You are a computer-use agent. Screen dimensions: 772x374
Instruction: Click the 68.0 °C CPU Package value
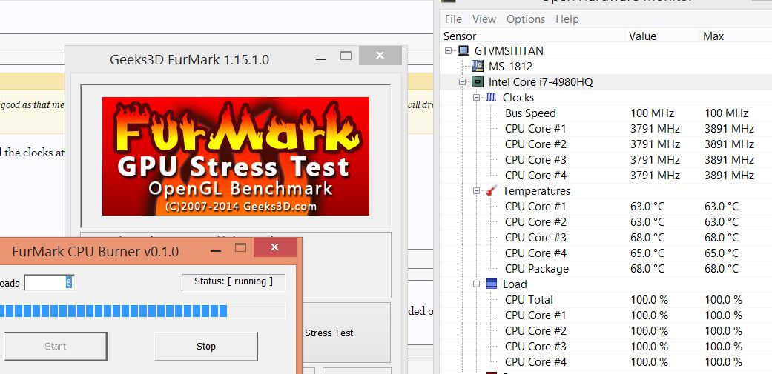pyautogui.click(x=647, y=269)
